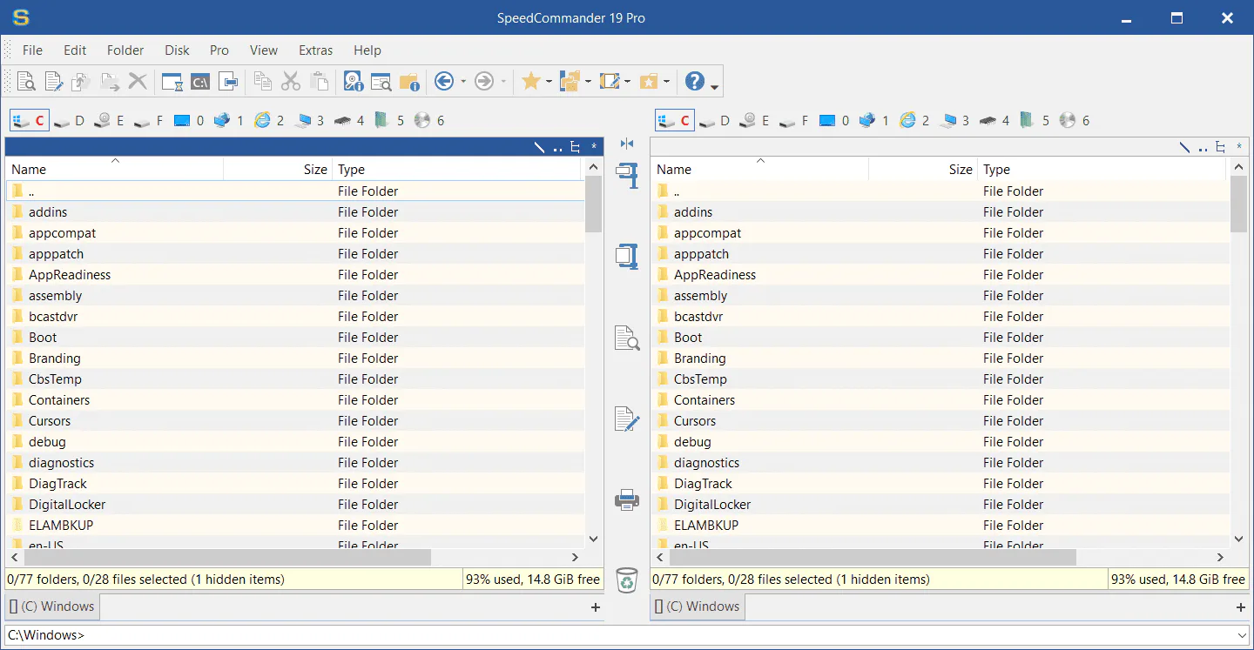Click the Copy to clipboard icon
Image resolution: width=1254 pixels, height=650 pixels.
263,82
